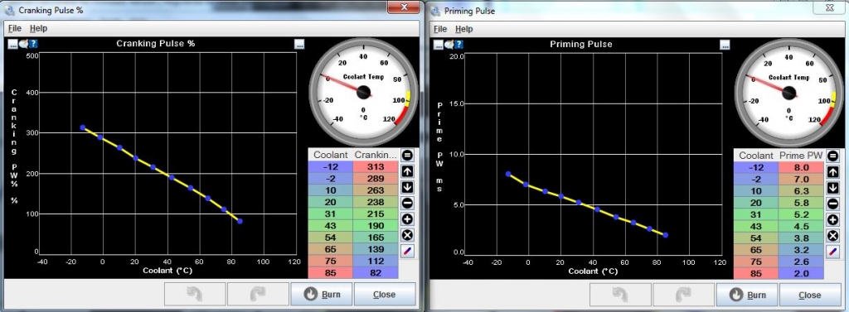
Task: Click the blue help question icon in Priming Pulse
Action: click(458, 45)
